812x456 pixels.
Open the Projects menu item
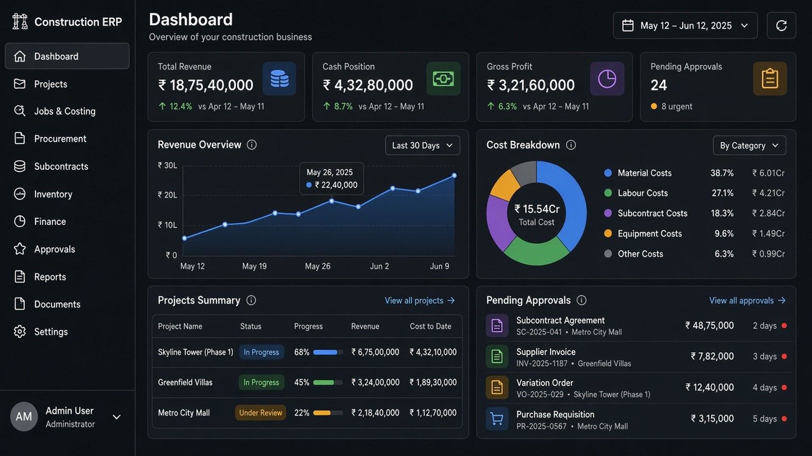coord(67,84)
